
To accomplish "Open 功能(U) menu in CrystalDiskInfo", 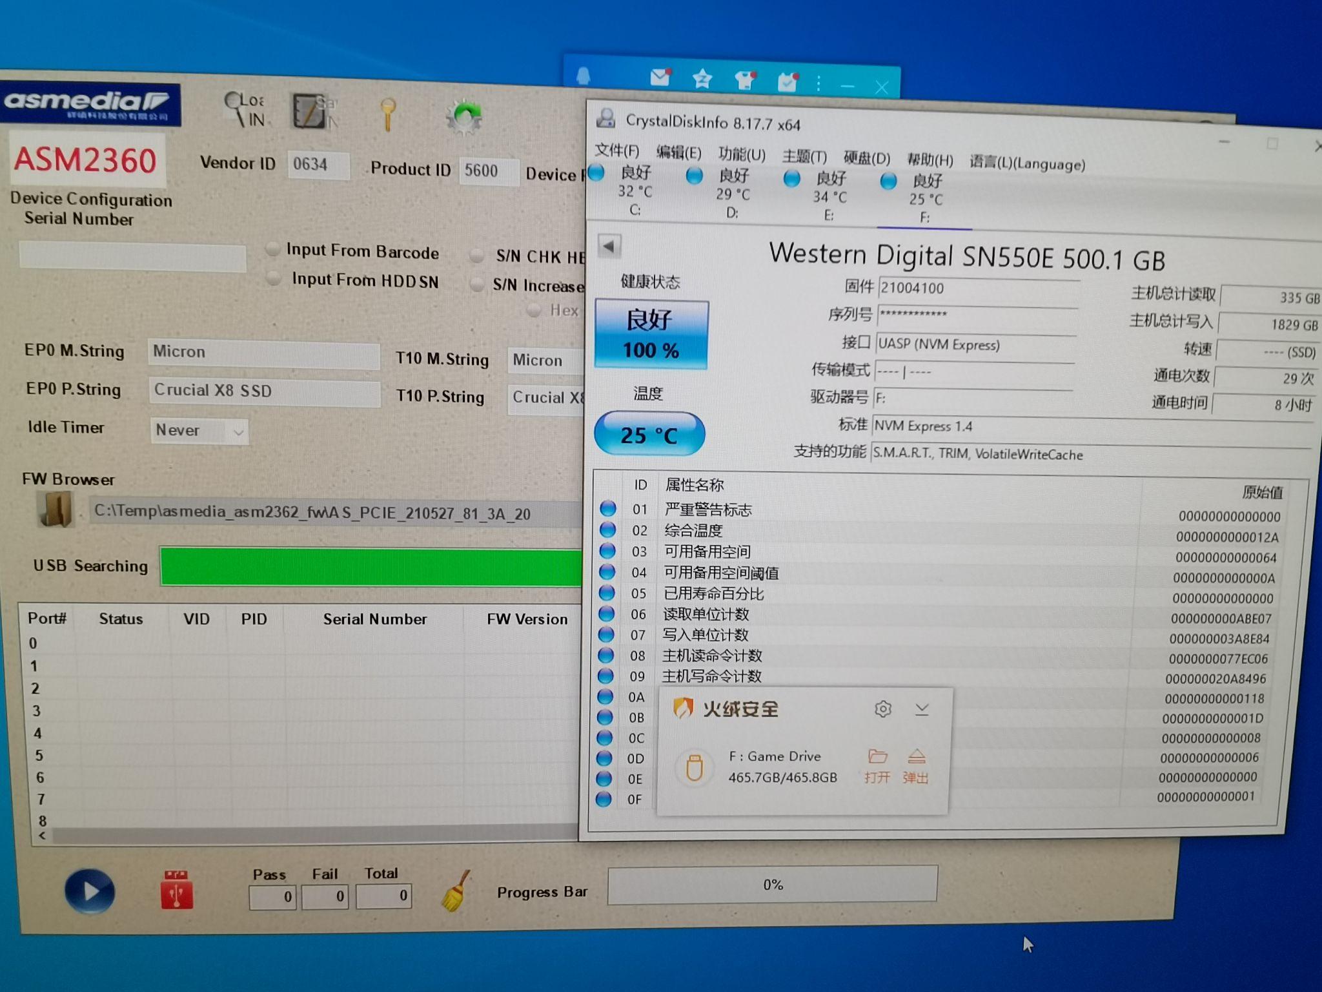I will [741, 154].
